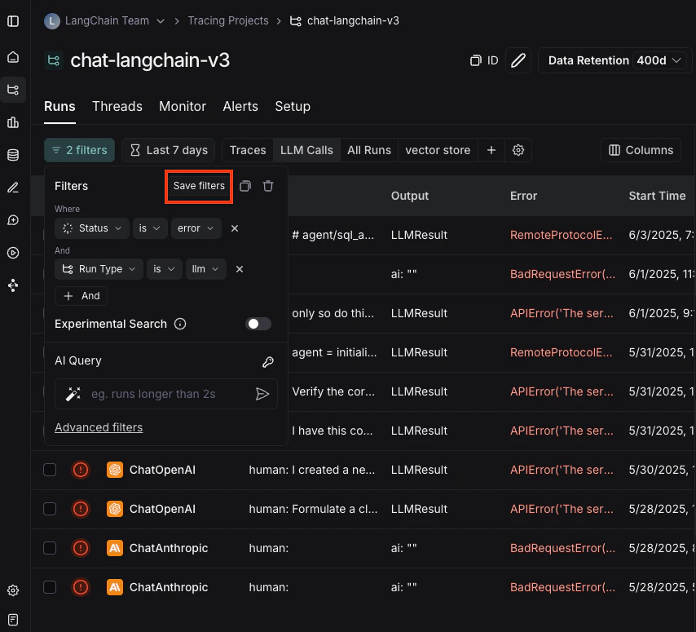The height and width of the screenshot is (632, 696).
Task: Copy the project ID
Action: (x=484, y=60)
